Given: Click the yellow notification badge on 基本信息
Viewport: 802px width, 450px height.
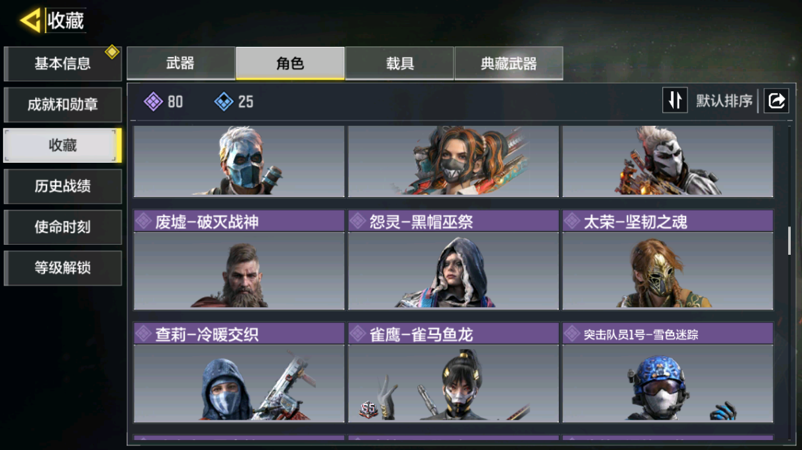Looking at the screenshot, I should point(112,52).
